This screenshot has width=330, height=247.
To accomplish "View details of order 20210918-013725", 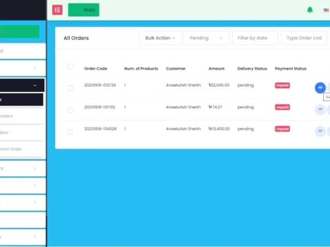I will pos(320,88).
